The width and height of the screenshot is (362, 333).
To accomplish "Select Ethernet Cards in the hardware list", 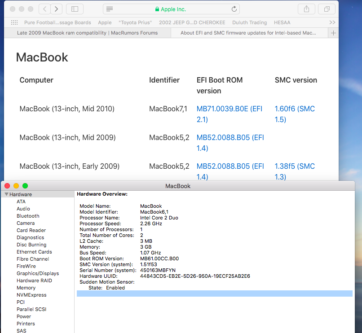I will (x=34, y=251).
